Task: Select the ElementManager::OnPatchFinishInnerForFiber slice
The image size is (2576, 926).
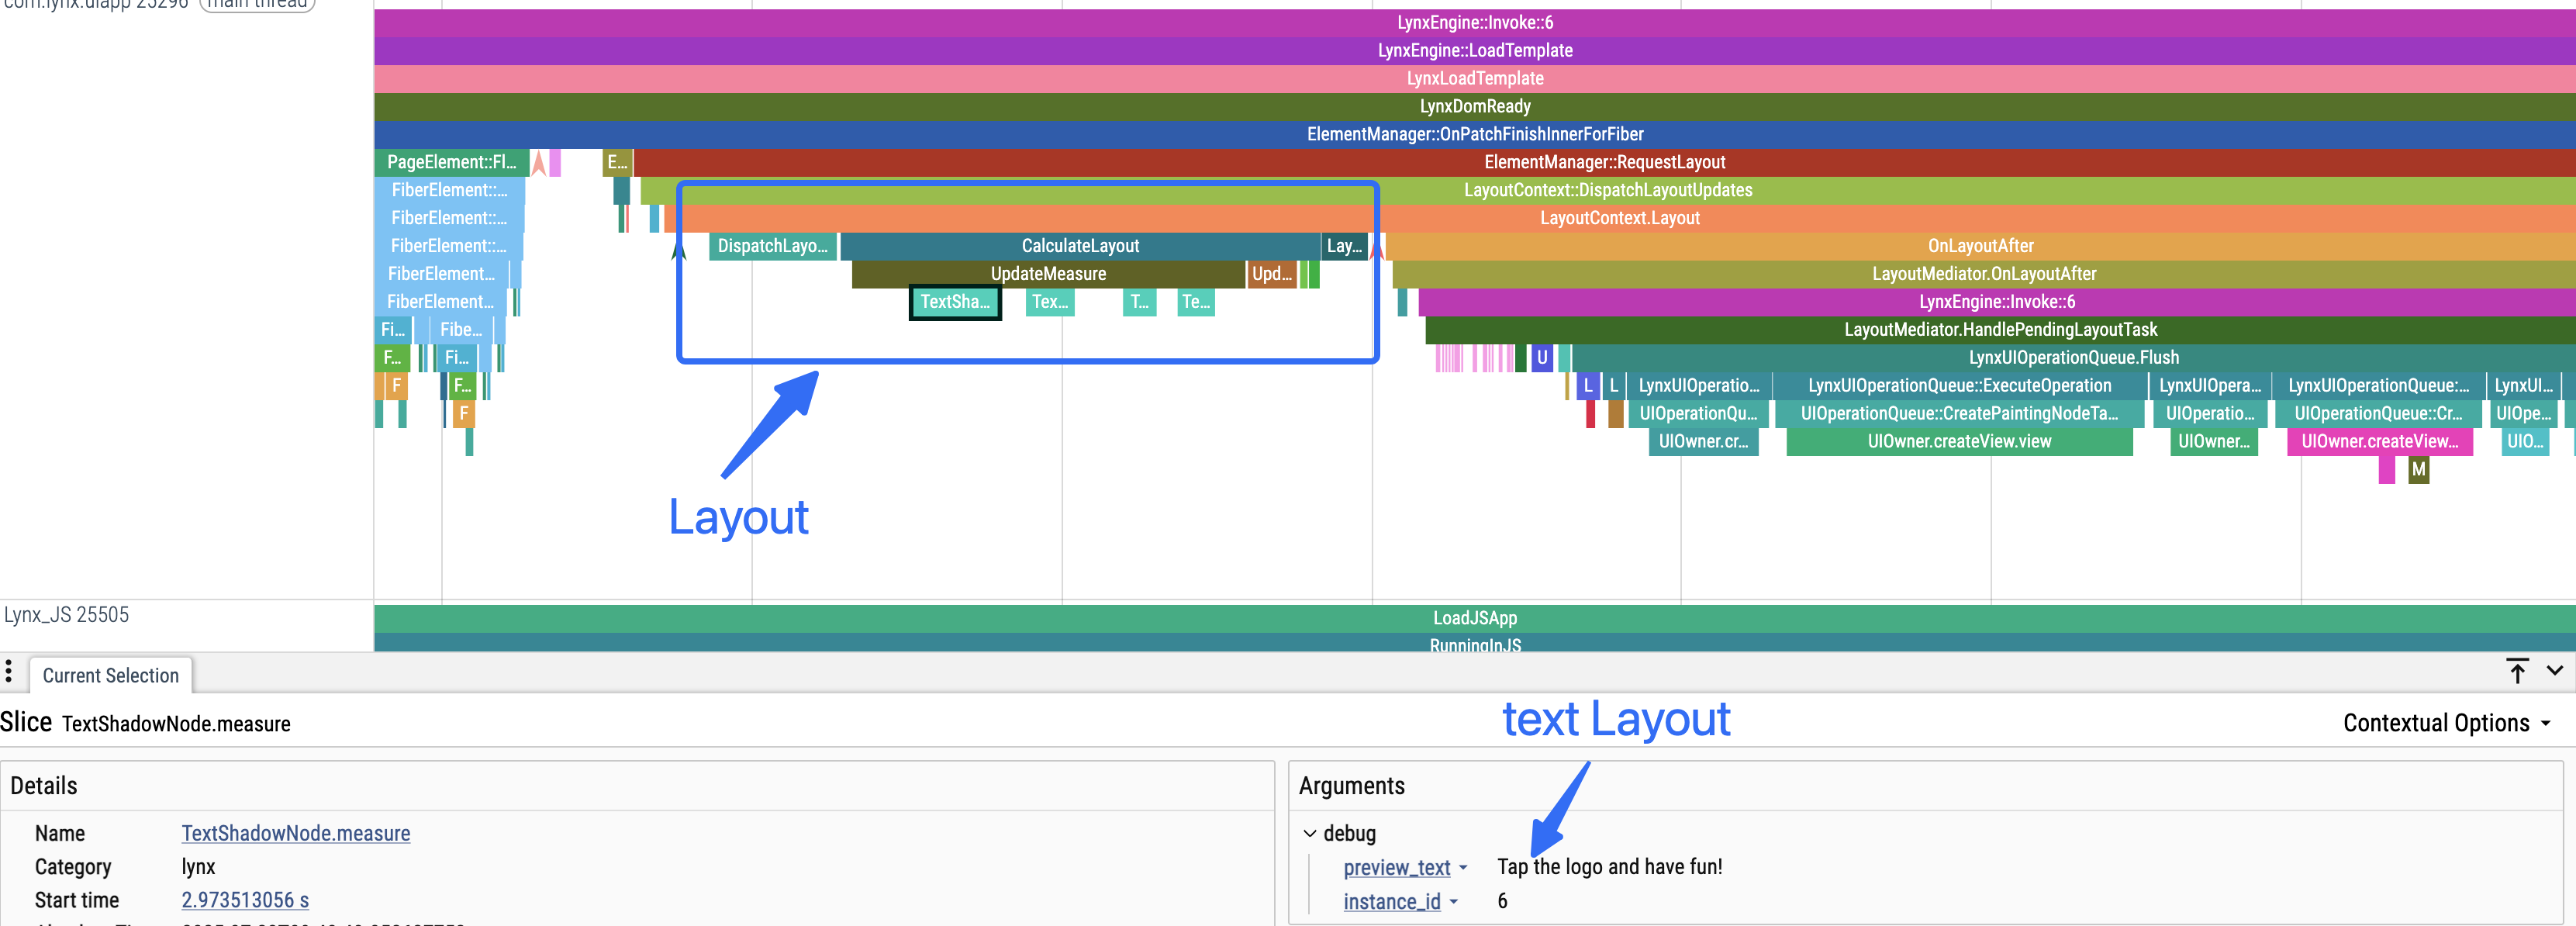Action: (x=1475, y=134)
